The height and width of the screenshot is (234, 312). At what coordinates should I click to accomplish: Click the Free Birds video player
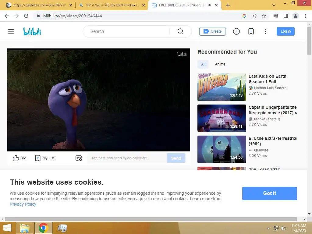coord(99,100)
